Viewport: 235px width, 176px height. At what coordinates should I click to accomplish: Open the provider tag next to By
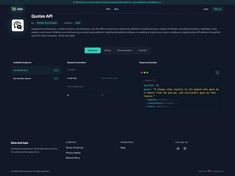coord(47,23)
